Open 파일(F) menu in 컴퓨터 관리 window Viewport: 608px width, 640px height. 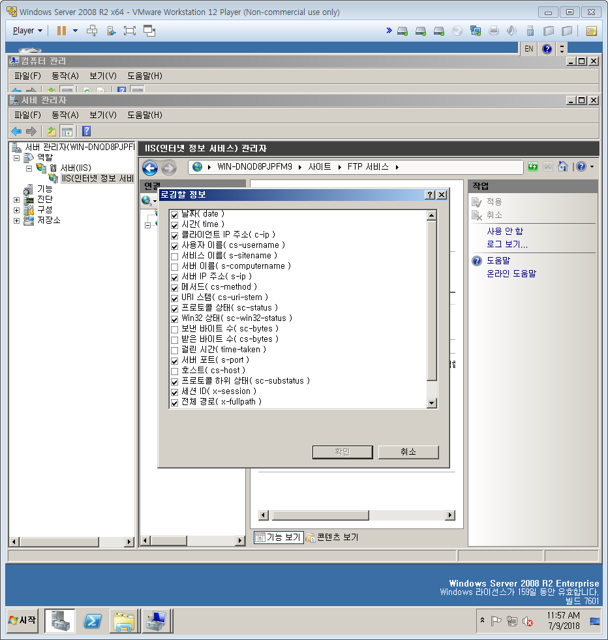pos(28,76)
